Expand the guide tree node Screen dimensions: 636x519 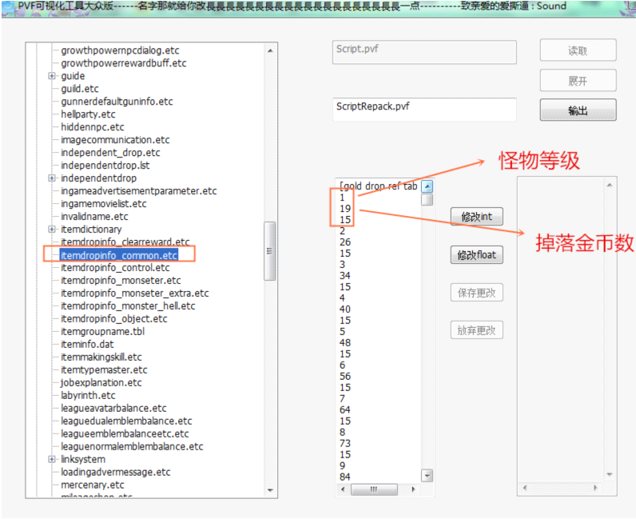pos(52,76)
